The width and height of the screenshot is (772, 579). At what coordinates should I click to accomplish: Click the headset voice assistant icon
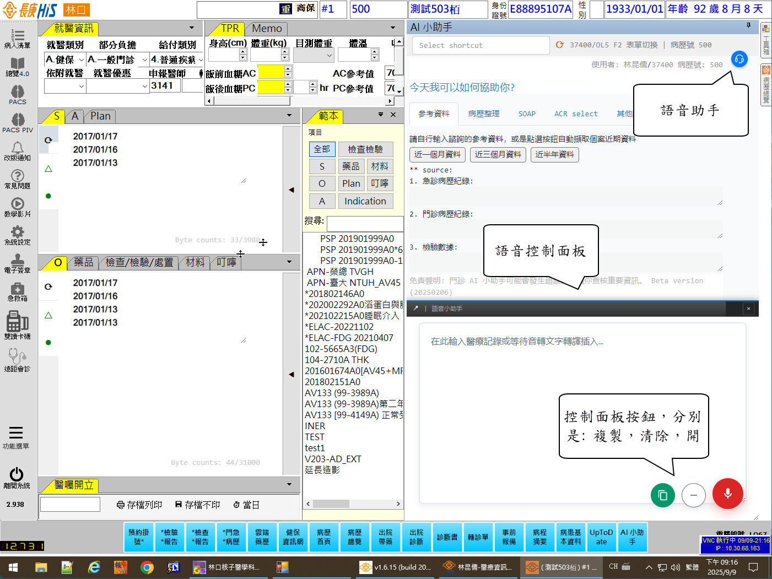click(739, 59)
